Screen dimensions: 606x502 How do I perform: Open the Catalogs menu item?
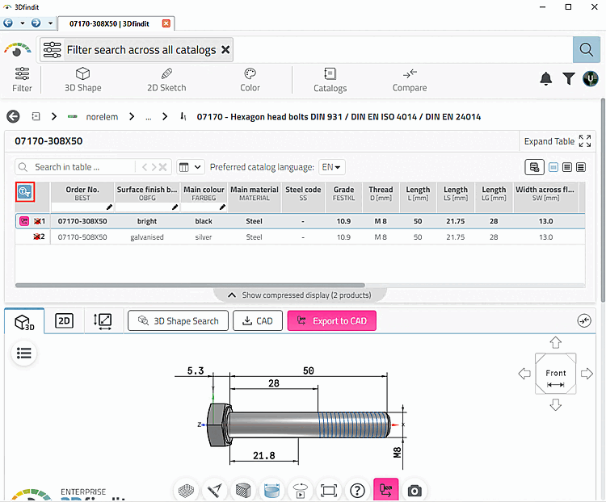point(330,80)
